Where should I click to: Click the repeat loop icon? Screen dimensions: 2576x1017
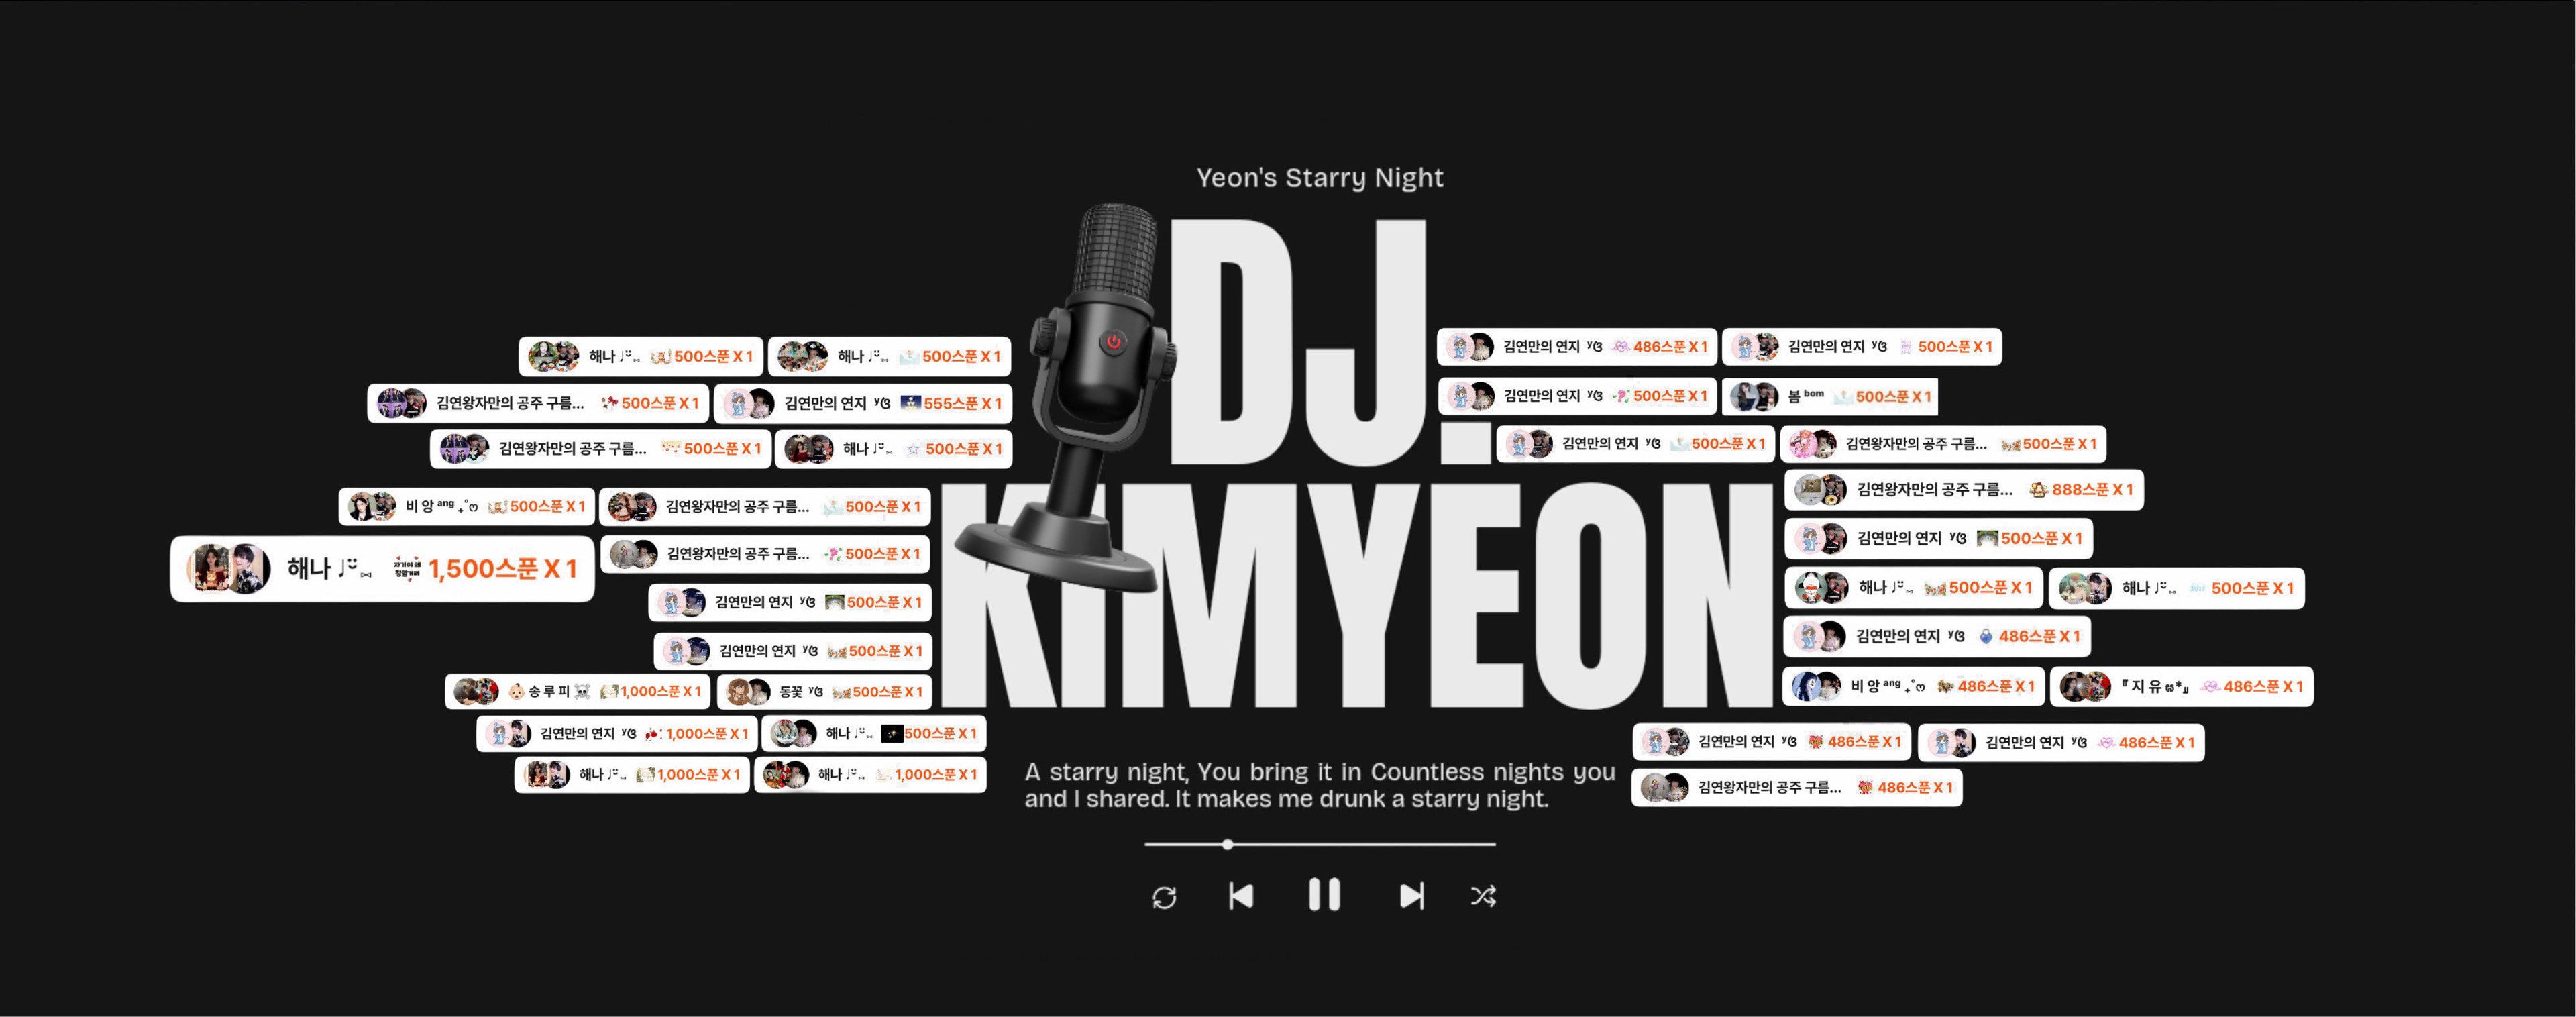1164,897
